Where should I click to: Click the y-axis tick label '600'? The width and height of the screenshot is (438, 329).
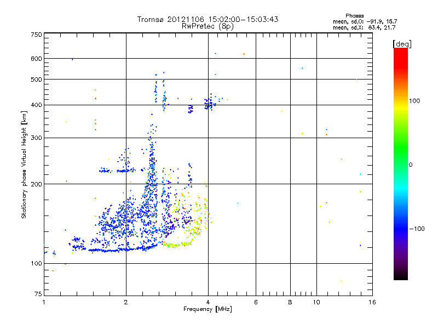36,59
